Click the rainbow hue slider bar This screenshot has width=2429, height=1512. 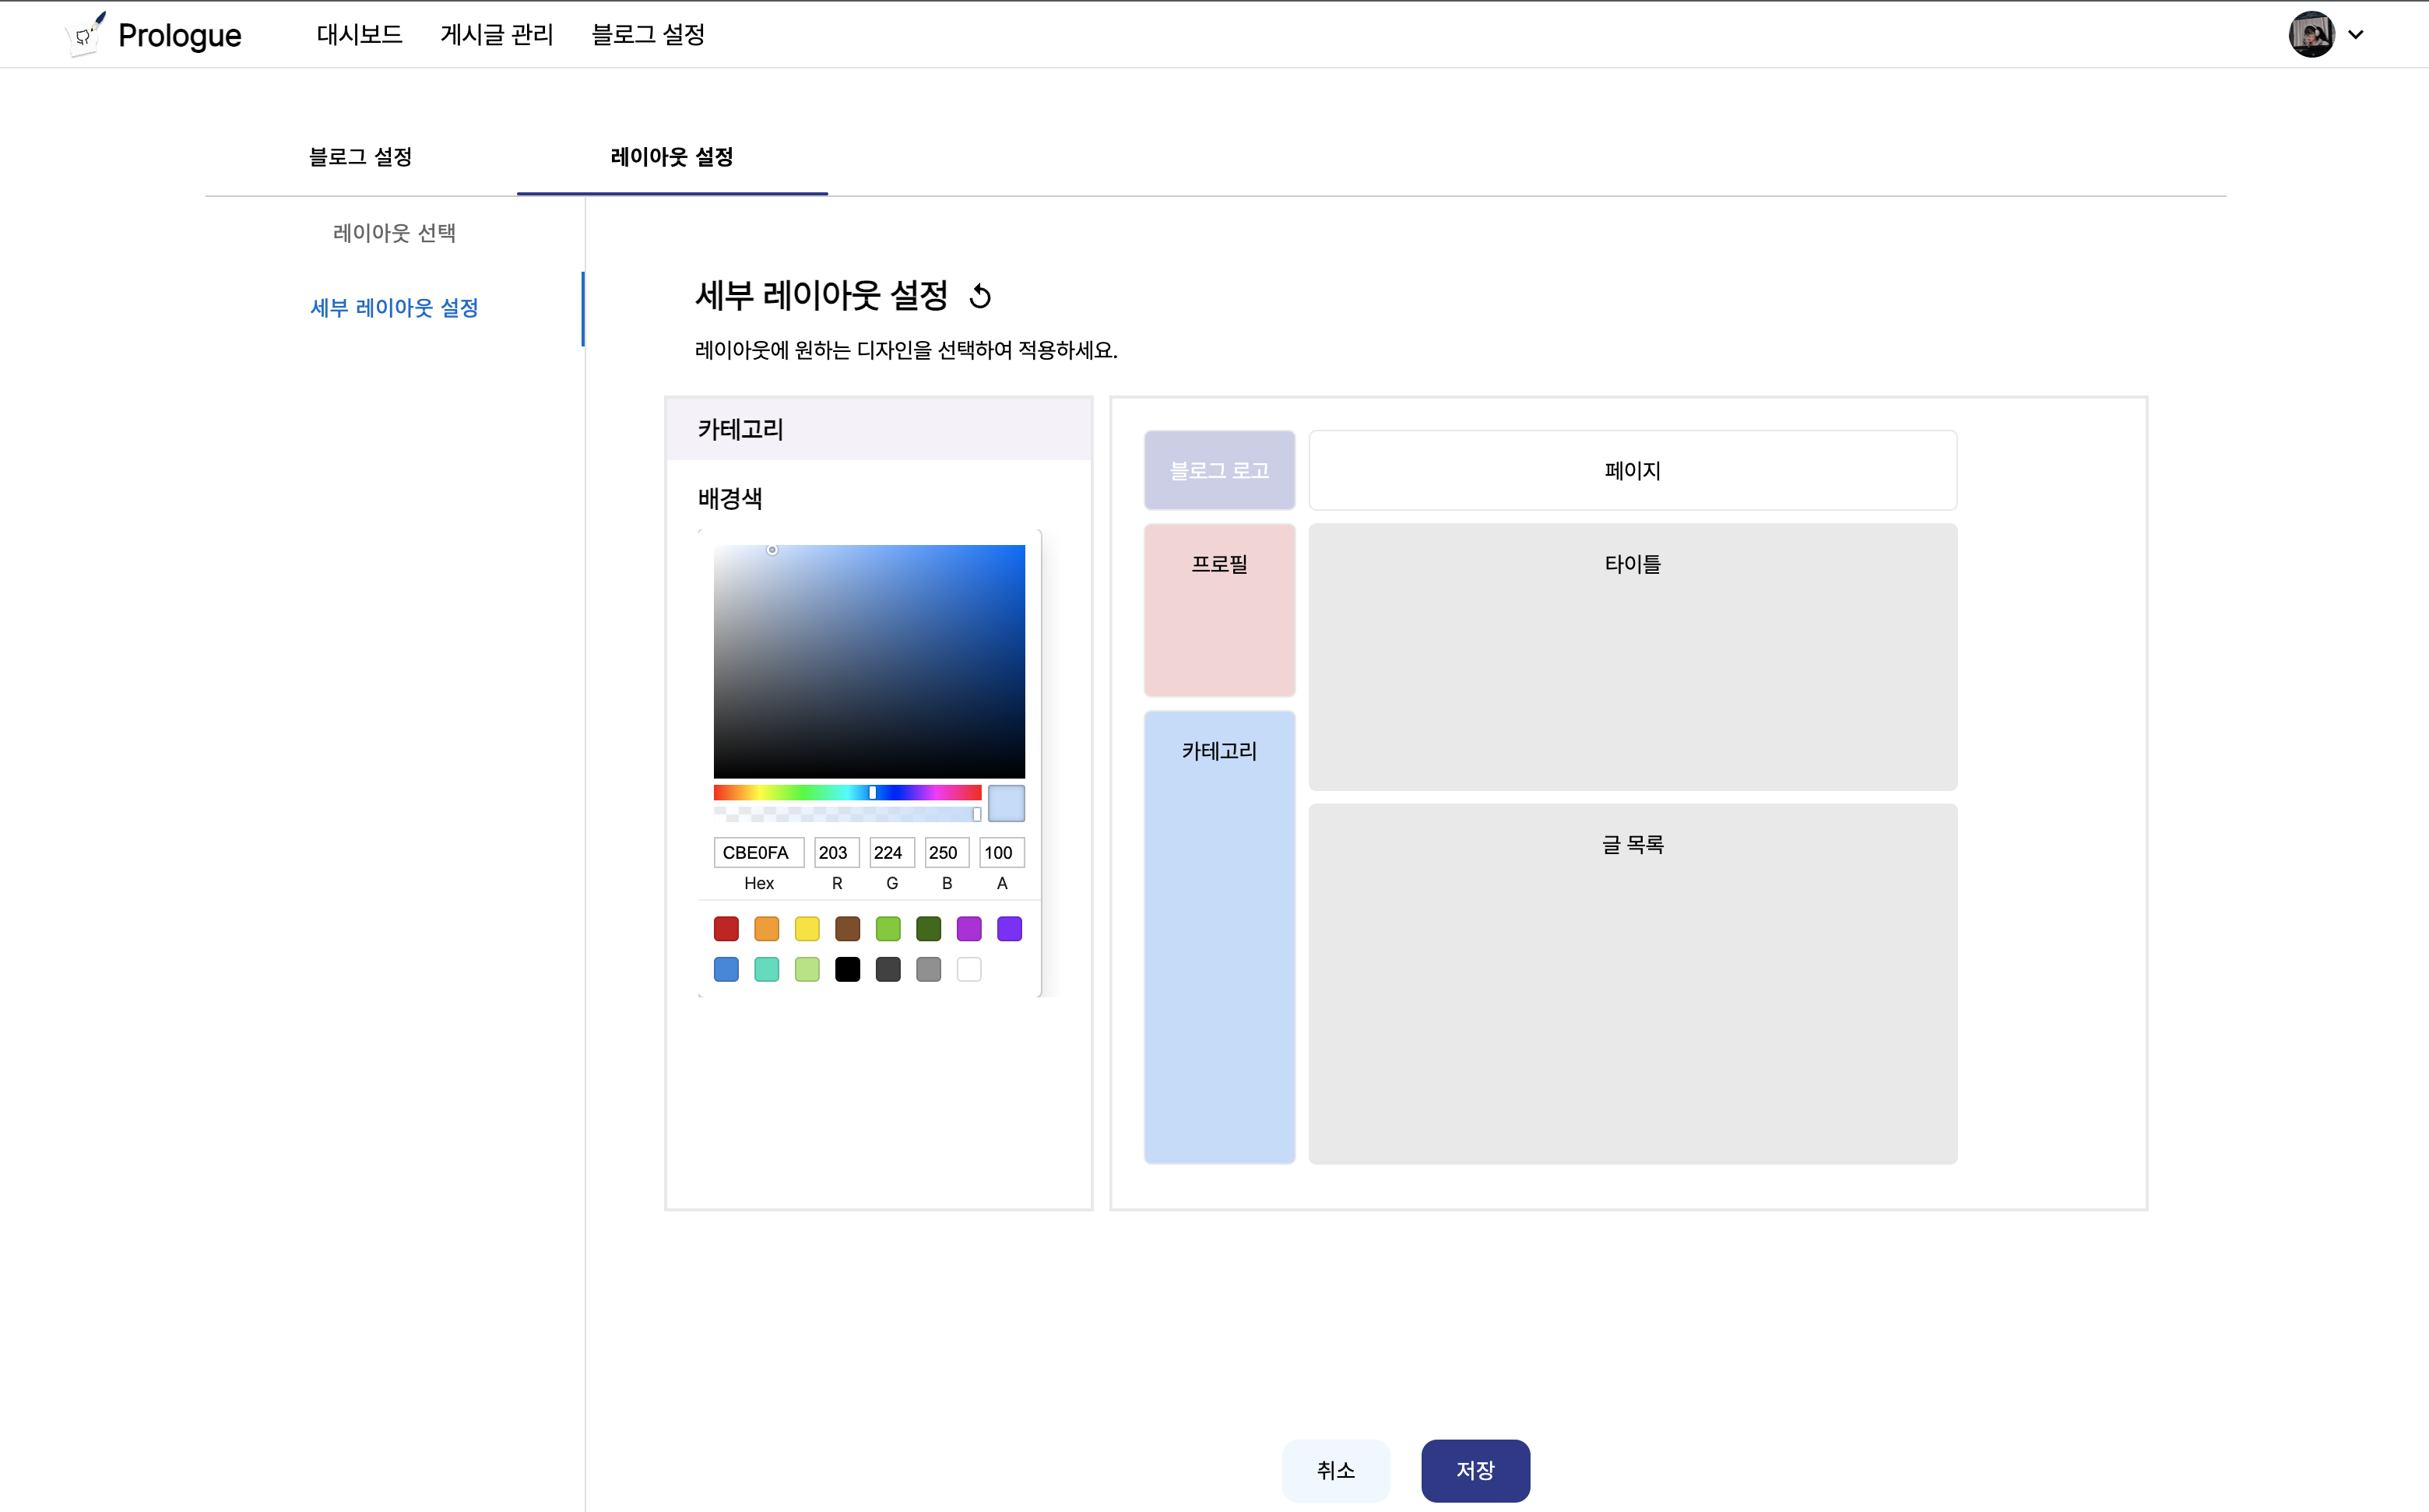pos(846,792)
